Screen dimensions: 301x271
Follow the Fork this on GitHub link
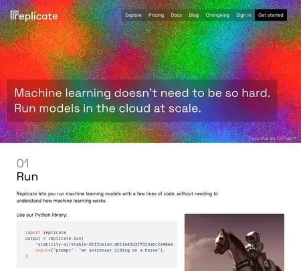pos(271,139)
